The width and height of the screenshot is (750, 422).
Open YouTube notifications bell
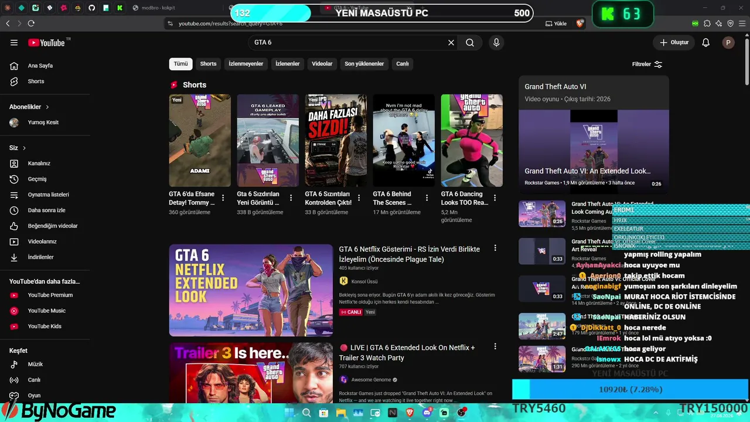[706, 42]
